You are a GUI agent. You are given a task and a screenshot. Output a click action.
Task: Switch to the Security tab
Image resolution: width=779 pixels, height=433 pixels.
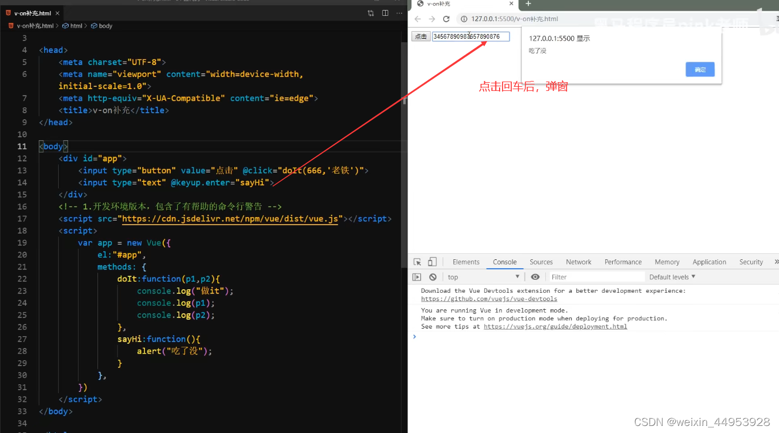tap(751, 262)
